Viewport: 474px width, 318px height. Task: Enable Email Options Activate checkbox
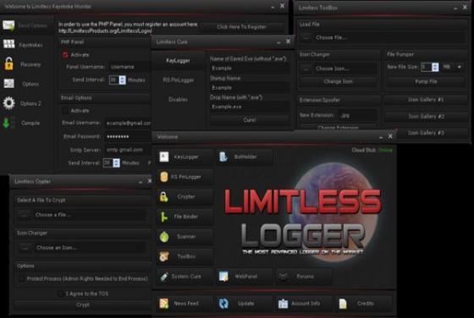point(65,111)
